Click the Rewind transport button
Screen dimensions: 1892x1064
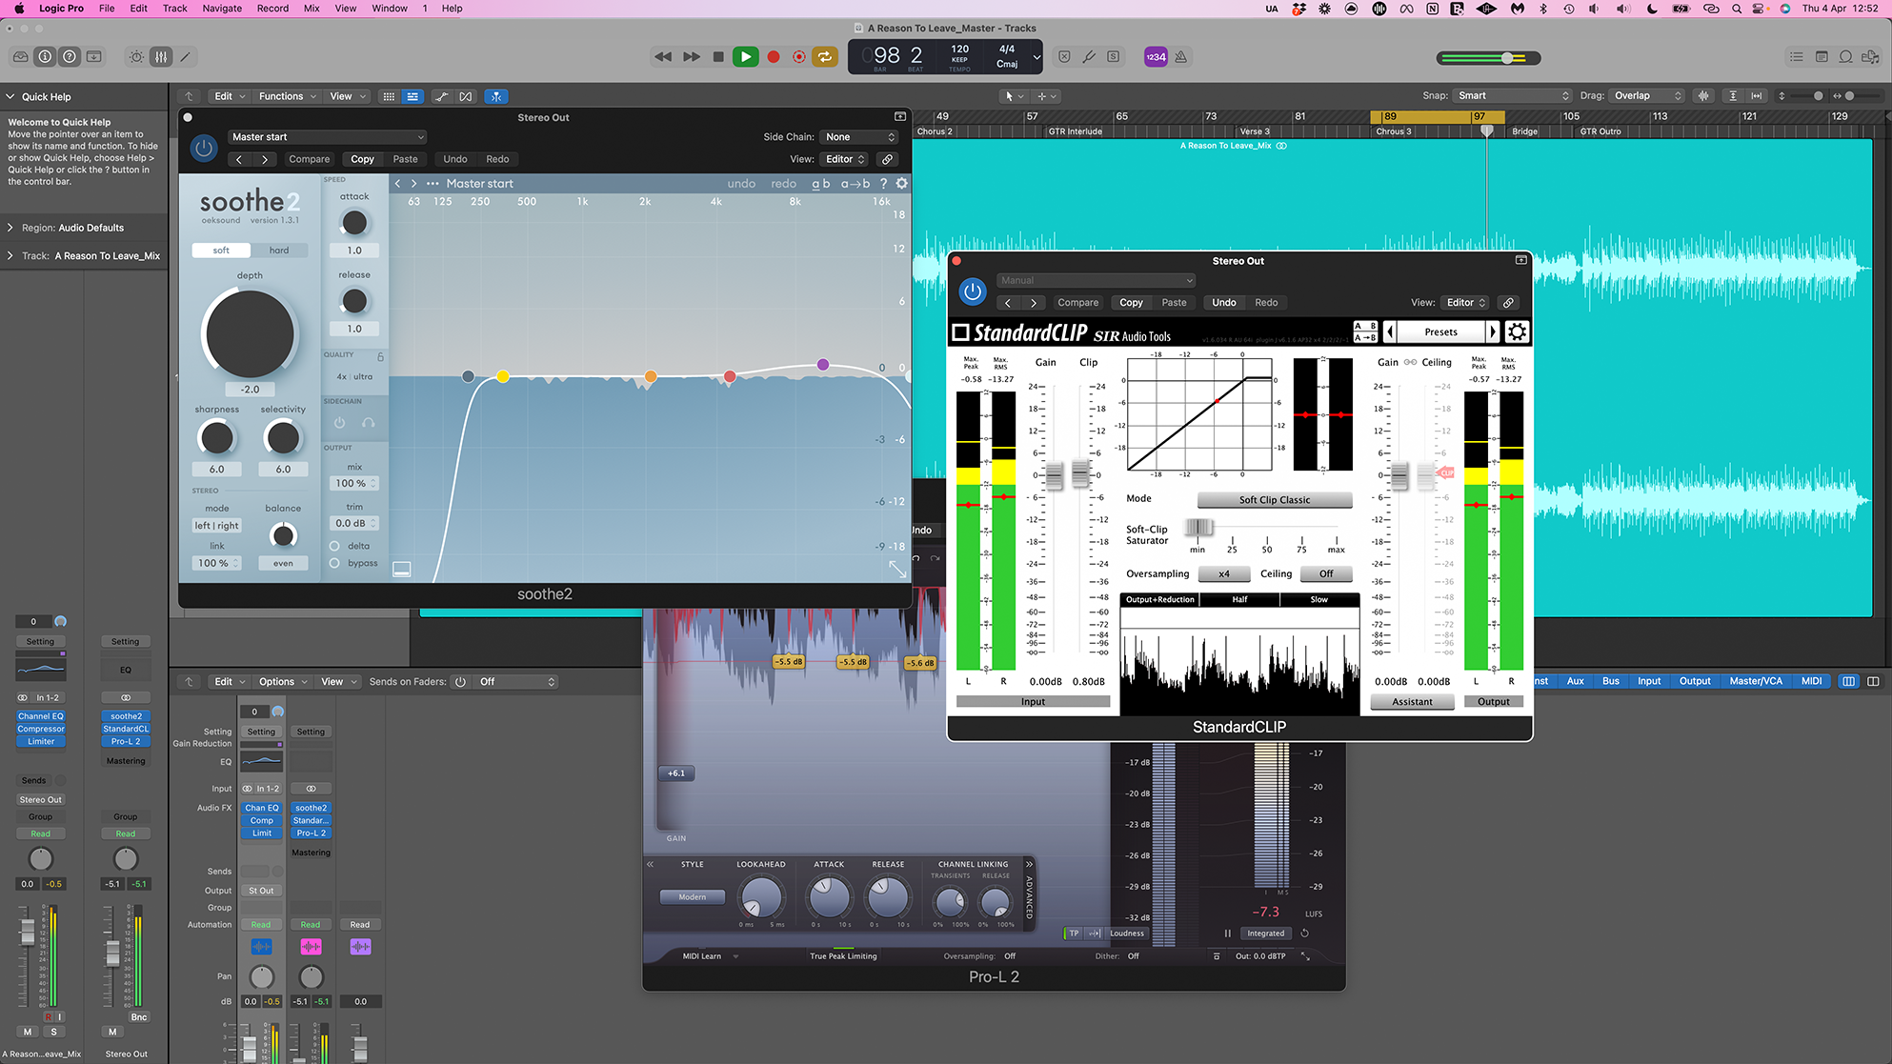(x=663, y=57)
